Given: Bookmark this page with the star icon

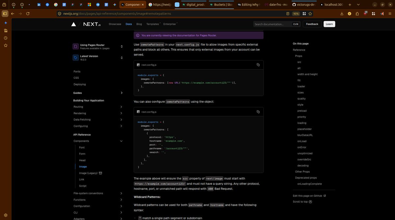Looking at the screenshot, I should 310,14.
